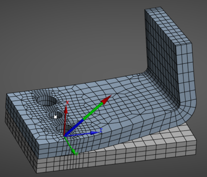Select the red arrowhead of the thick direction arrow
207x177 pixels.
tap(106, 100)
